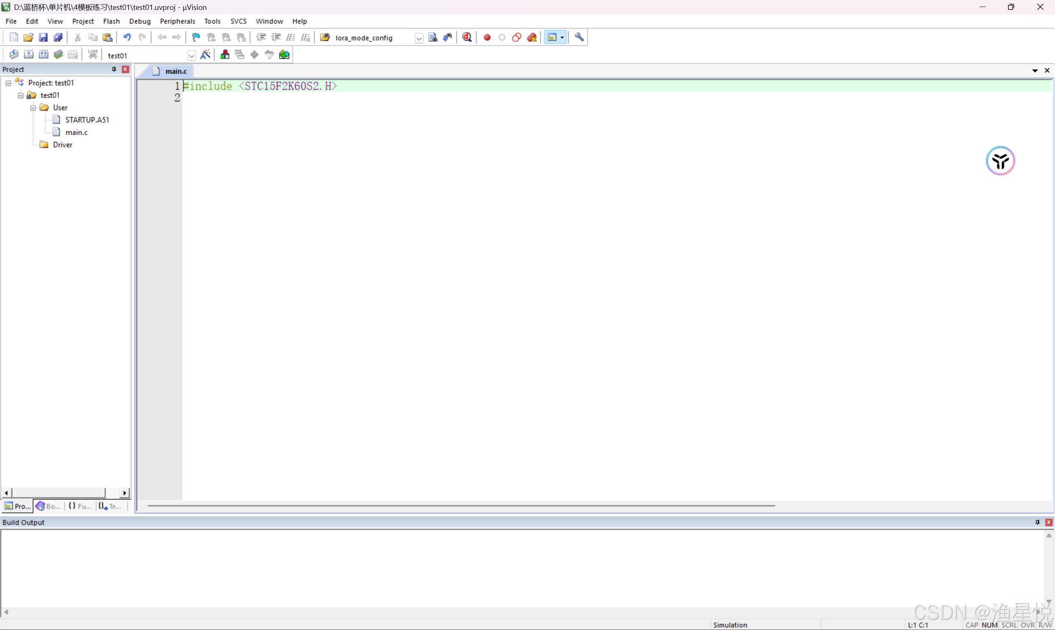This screenshot has height=630, width=1055.
Task: Undo the last edit action
Action: pos(127,37)
